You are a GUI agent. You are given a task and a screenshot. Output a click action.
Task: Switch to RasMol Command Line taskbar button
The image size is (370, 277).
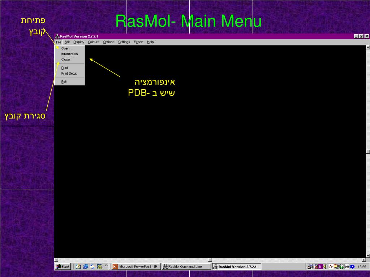coord(186,267)
